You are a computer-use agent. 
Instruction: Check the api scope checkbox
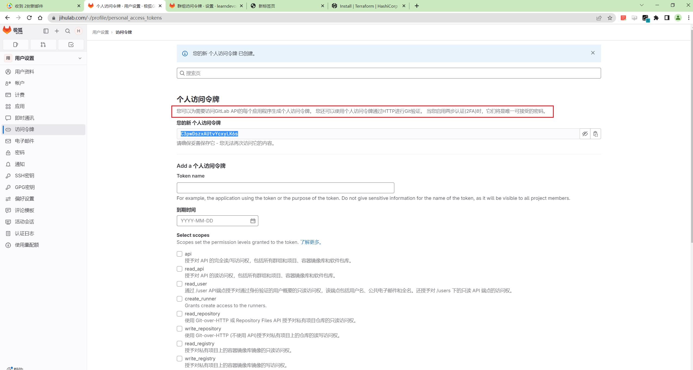coord(180,254)
